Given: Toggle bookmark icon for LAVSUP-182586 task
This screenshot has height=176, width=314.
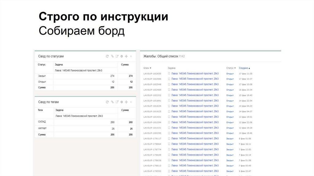Looking at the screenshot, I should [x=169, y=79].
